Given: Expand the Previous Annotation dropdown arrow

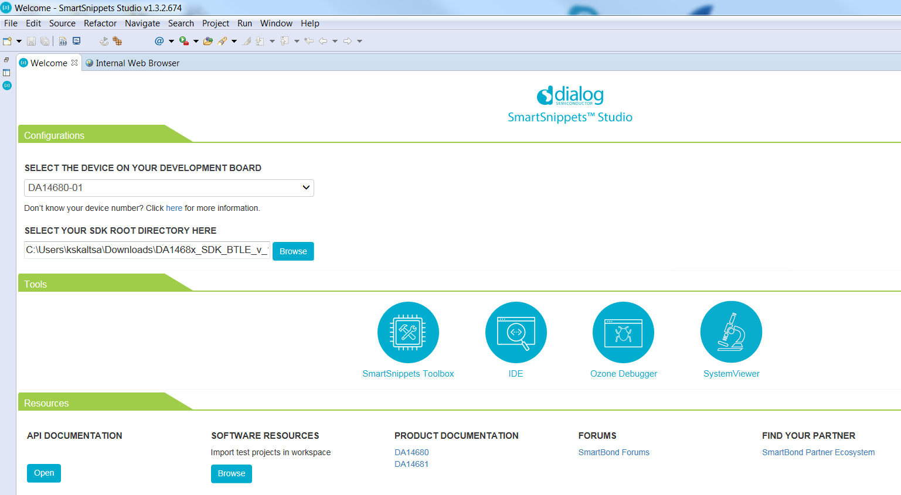Looking at the screenshot, I should 297,41.
